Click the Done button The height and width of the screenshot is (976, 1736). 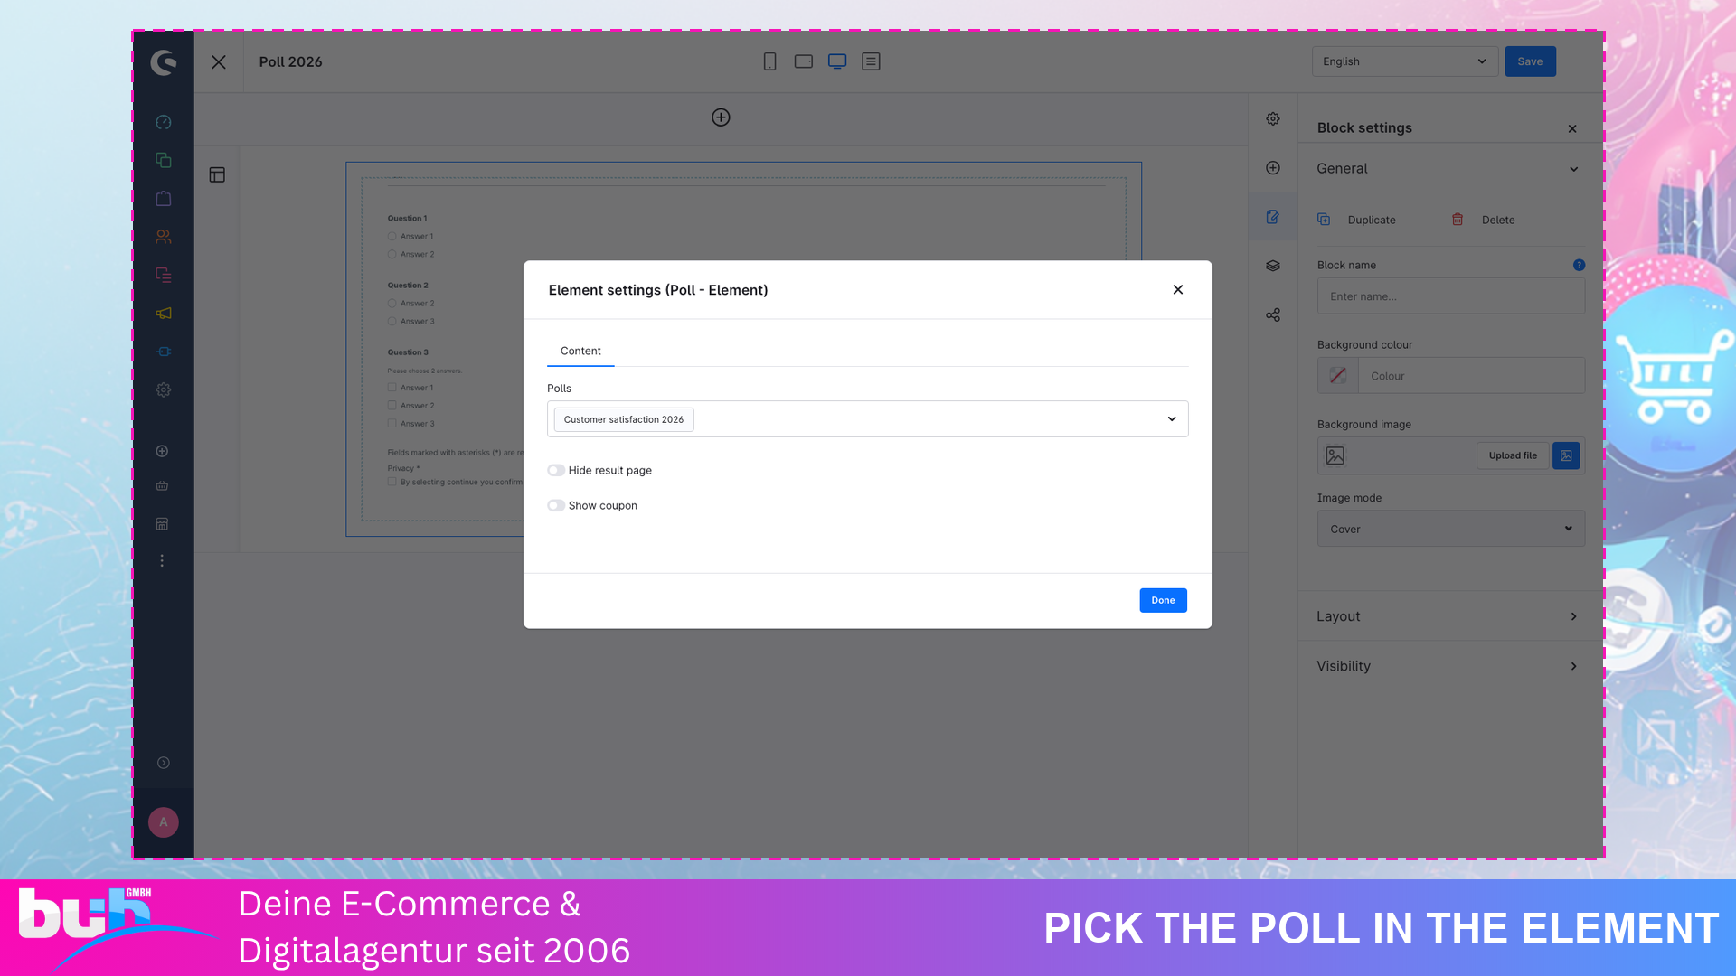[1163, 601]
